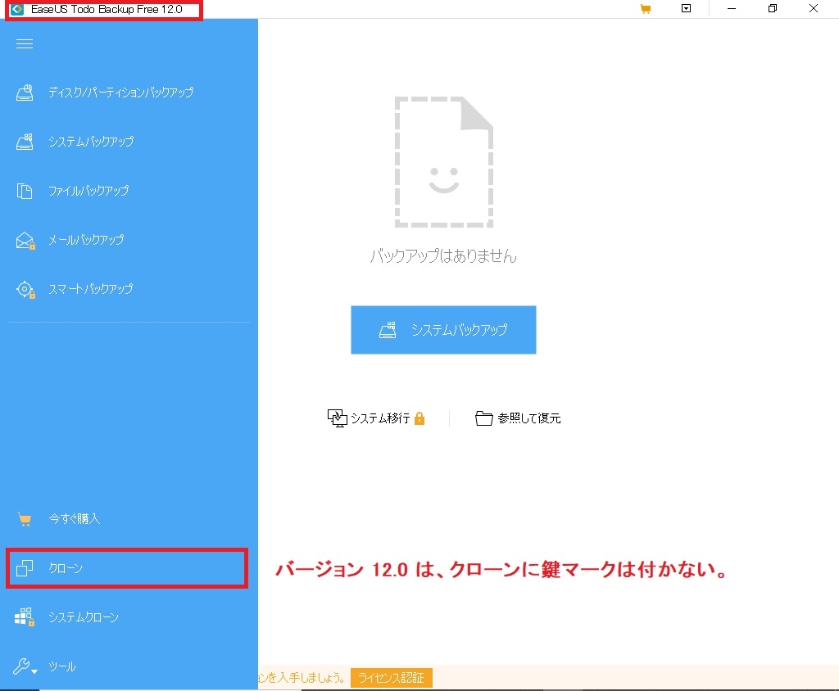Image resolution: width=839 pixels, height=691 pixels.
Task: Click the lock icon beside システム移行
Action: (x=419, y=418)
